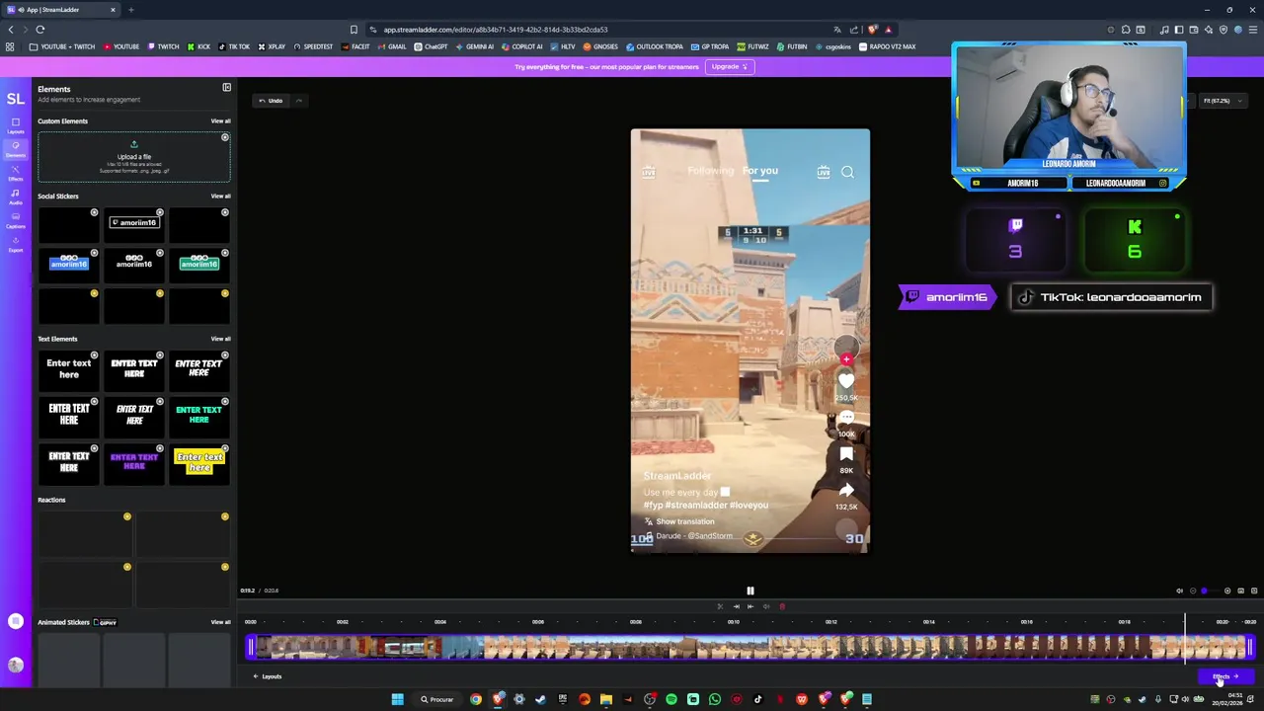Open a new browser tab
Screen dimensions: 1264x711
tap(130, 10)
